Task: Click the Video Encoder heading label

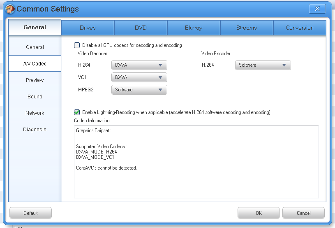Action: coord(216,54)
